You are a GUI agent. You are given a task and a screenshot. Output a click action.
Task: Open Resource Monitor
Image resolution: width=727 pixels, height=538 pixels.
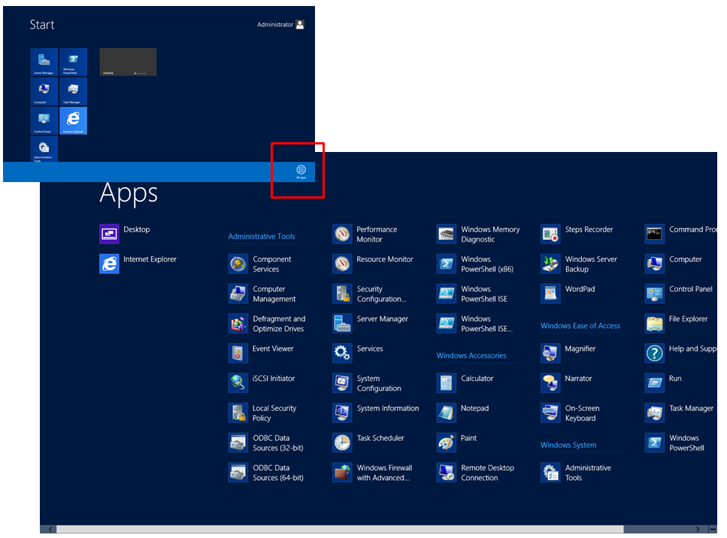373,263
